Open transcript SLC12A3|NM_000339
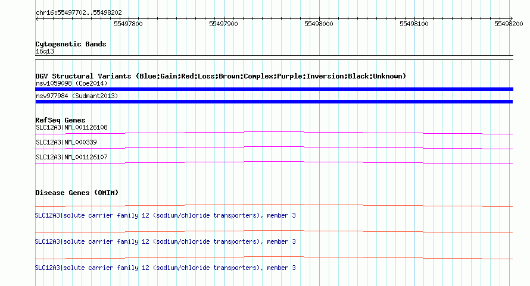This screenshot has height=286, width=530. [x=66, y=143]
